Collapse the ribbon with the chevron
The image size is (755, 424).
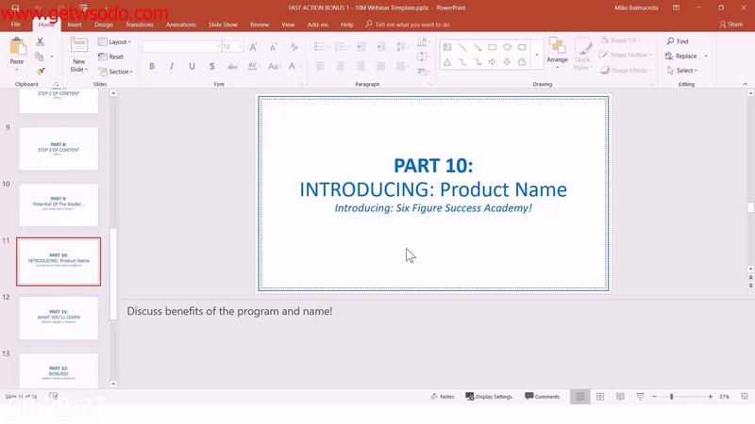(x=745, y=84)
